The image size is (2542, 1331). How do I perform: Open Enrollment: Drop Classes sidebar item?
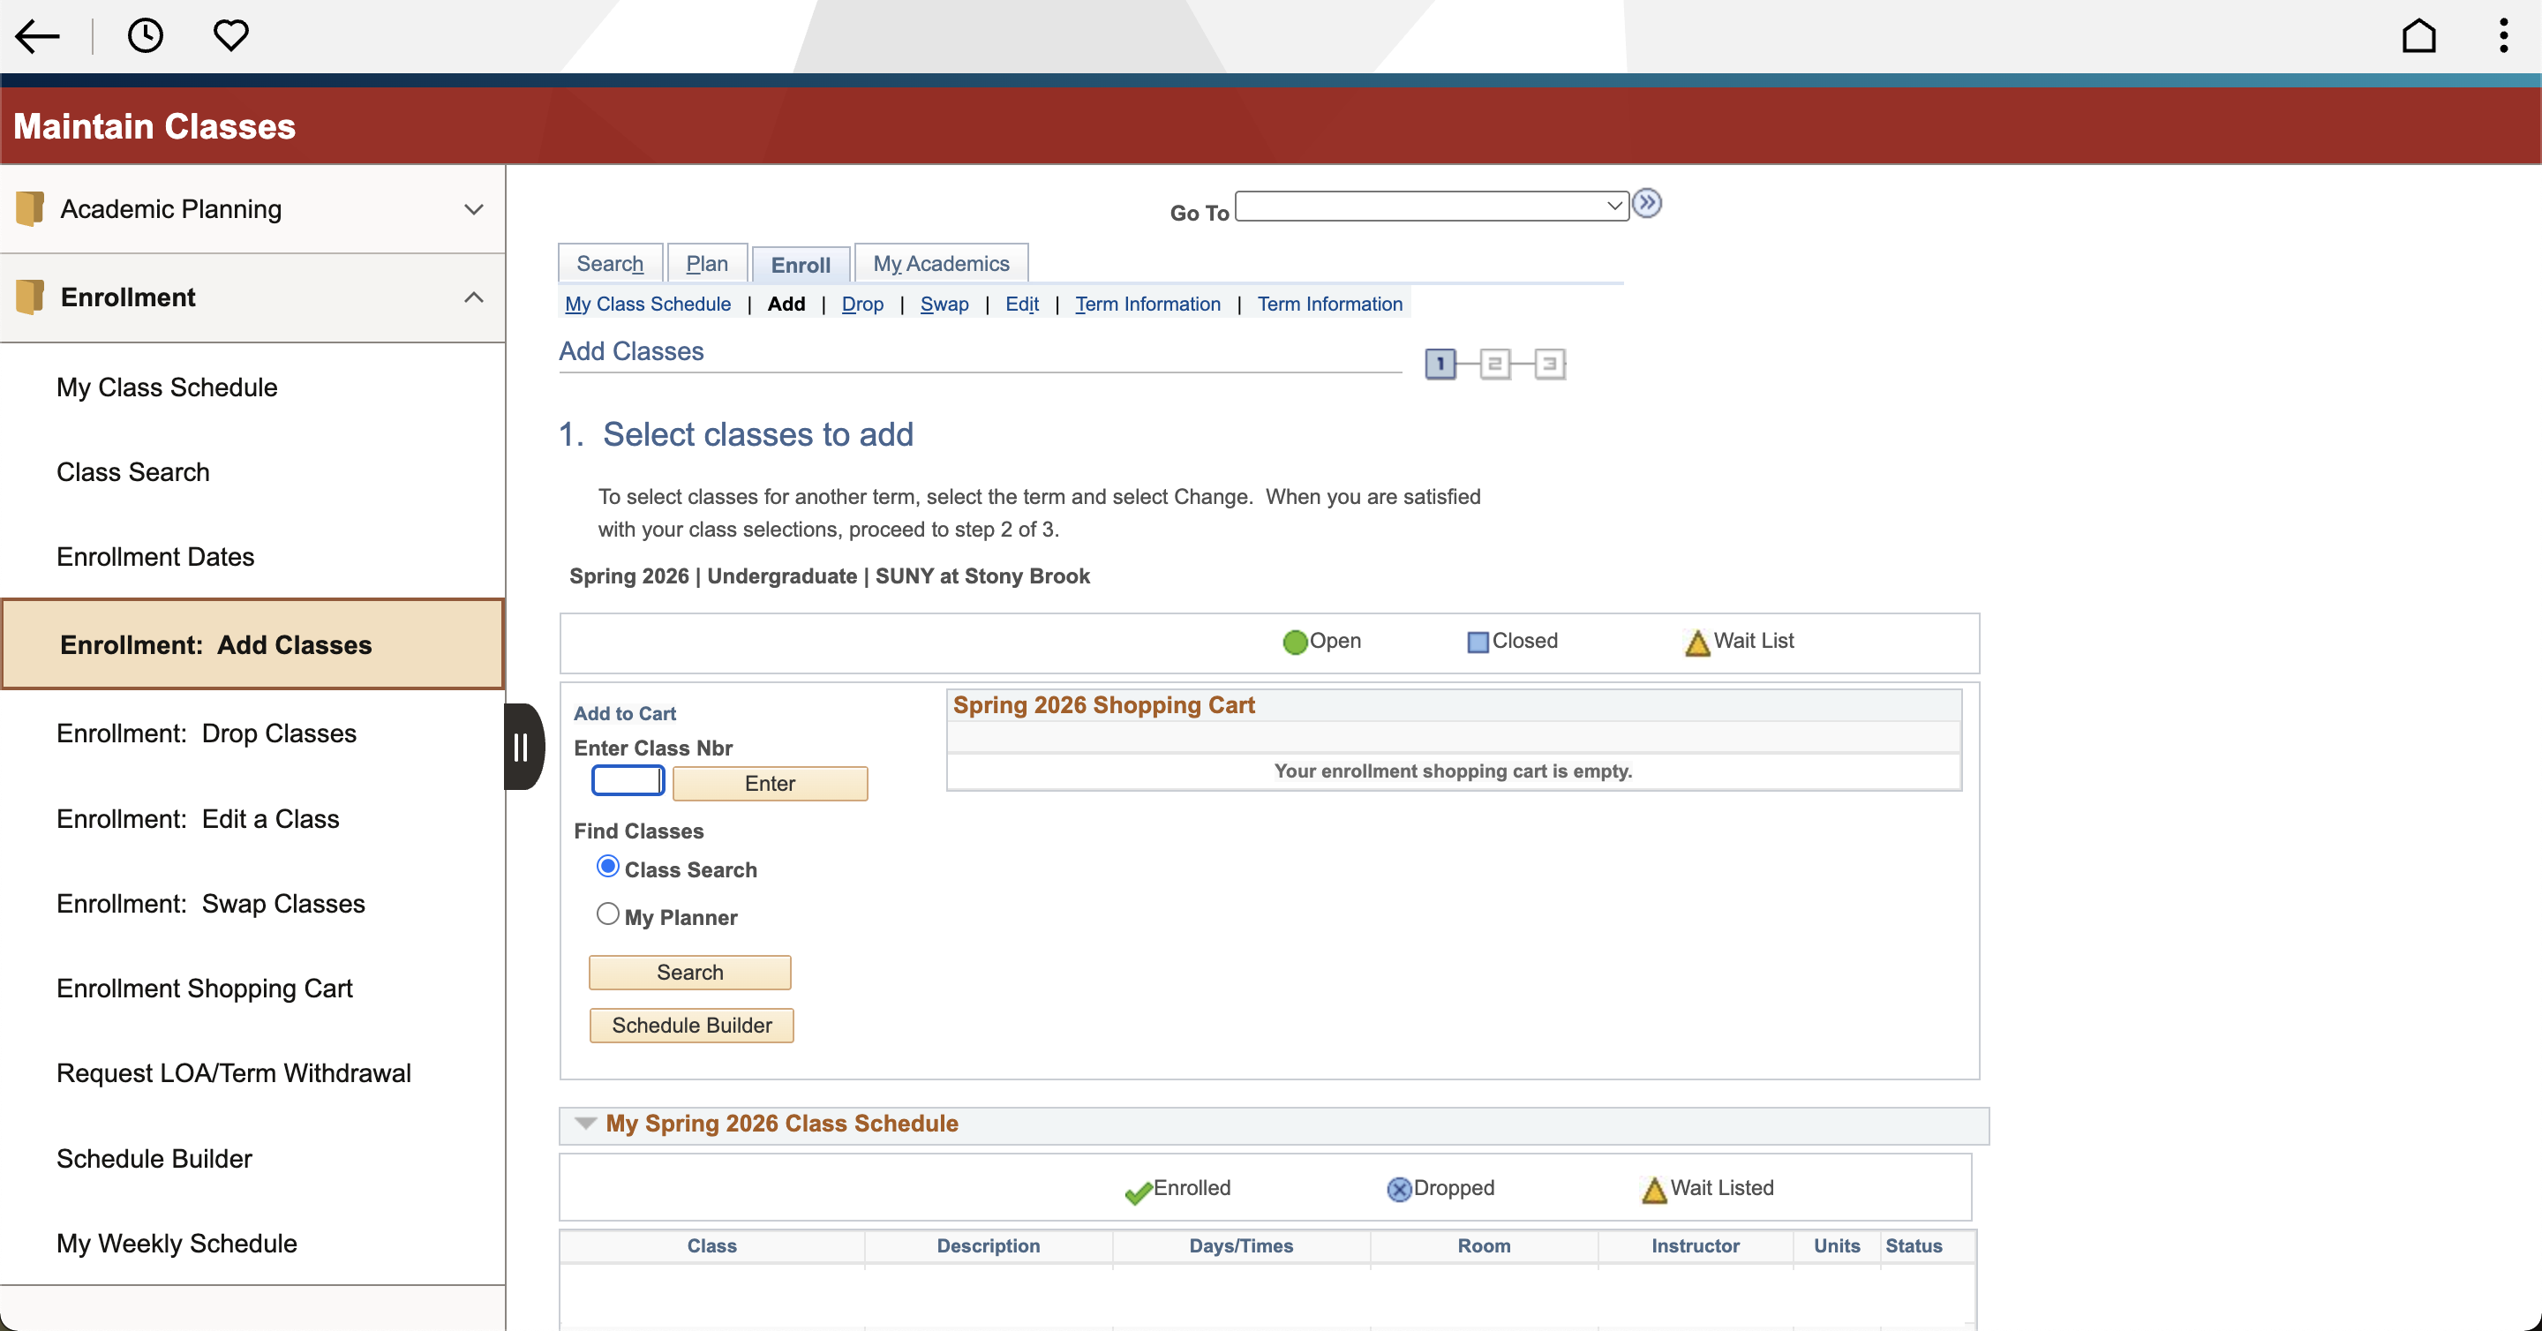pyautogui.click(x=207, y=734)
